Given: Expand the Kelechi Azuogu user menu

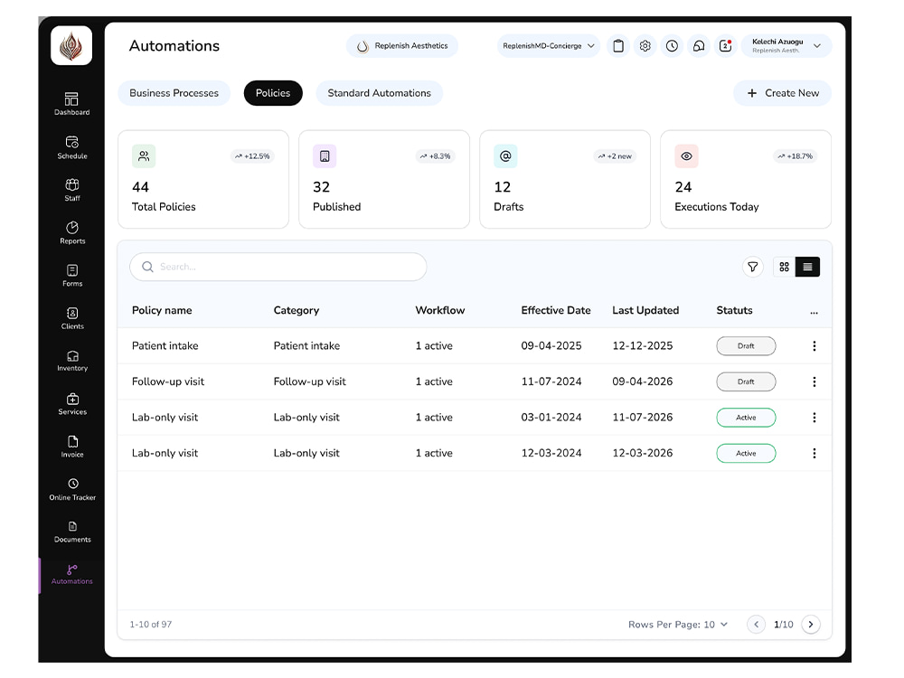Looking at the screenshot, I should [x=787, y=46].
